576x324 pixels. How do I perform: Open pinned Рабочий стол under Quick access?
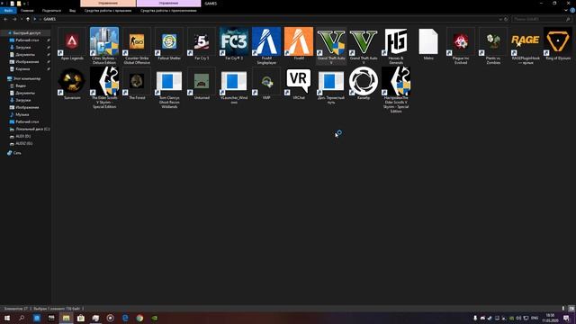(27, 40)
